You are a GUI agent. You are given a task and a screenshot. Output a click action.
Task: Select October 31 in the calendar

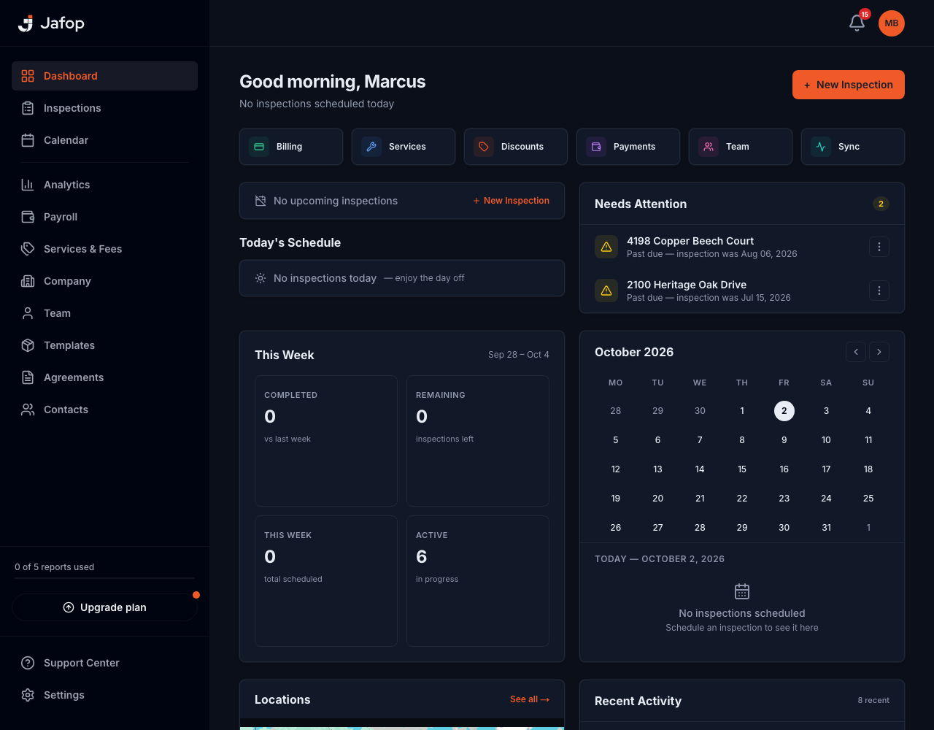tap(826, 528)
